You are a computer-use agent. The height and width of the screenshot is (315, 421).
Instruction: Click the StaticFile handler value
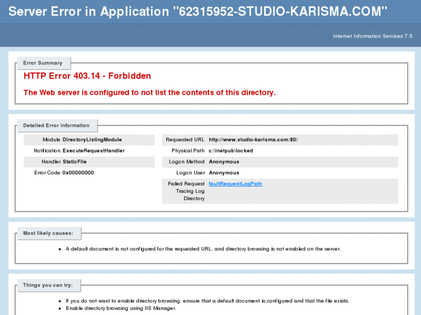pos(75,162)
